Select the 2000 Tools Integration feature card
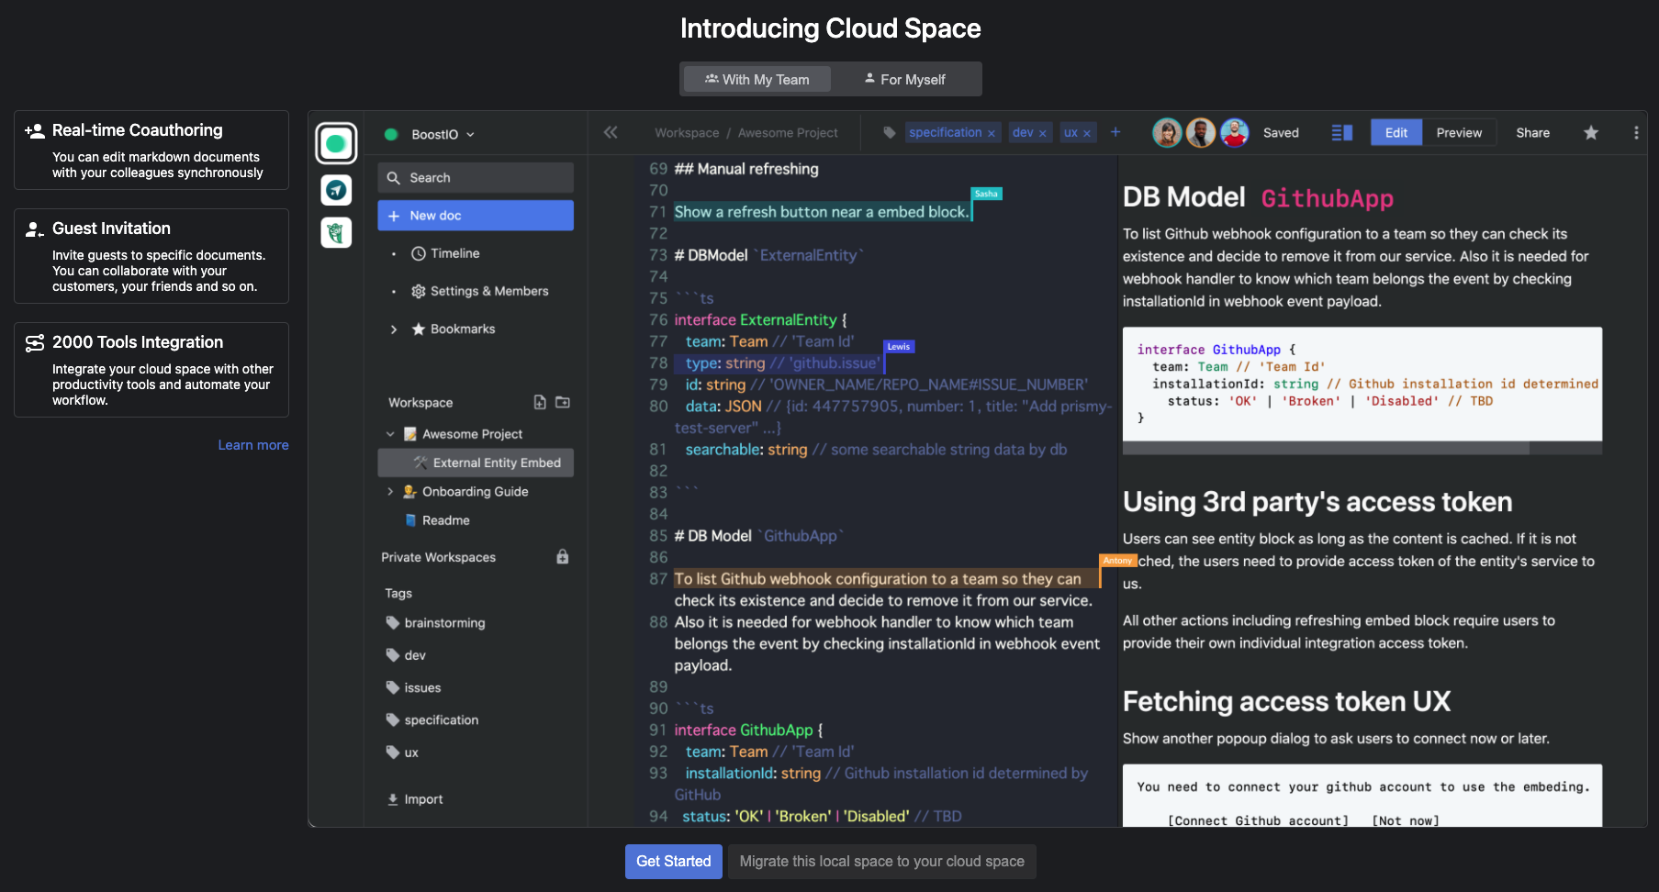This screenshot has width=1659, height=892. tap(151, 370)
